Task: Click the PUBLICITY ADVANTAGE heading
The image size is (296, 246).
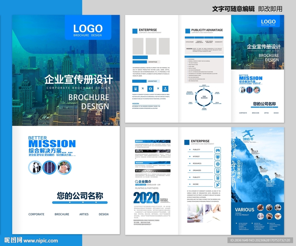Action: tap(207, 30)
